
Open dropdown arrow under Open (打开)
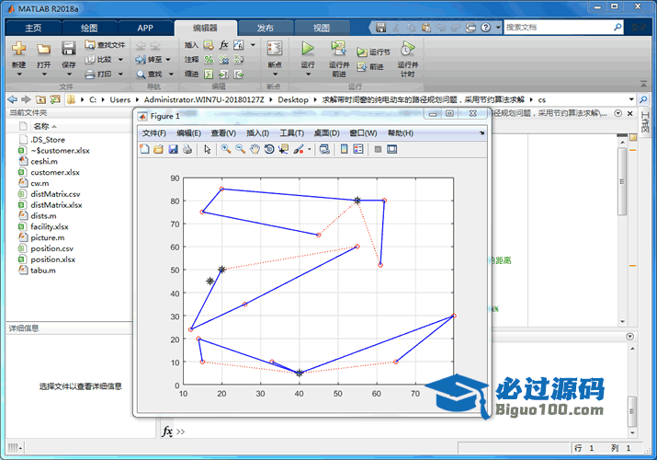(43, 75)
